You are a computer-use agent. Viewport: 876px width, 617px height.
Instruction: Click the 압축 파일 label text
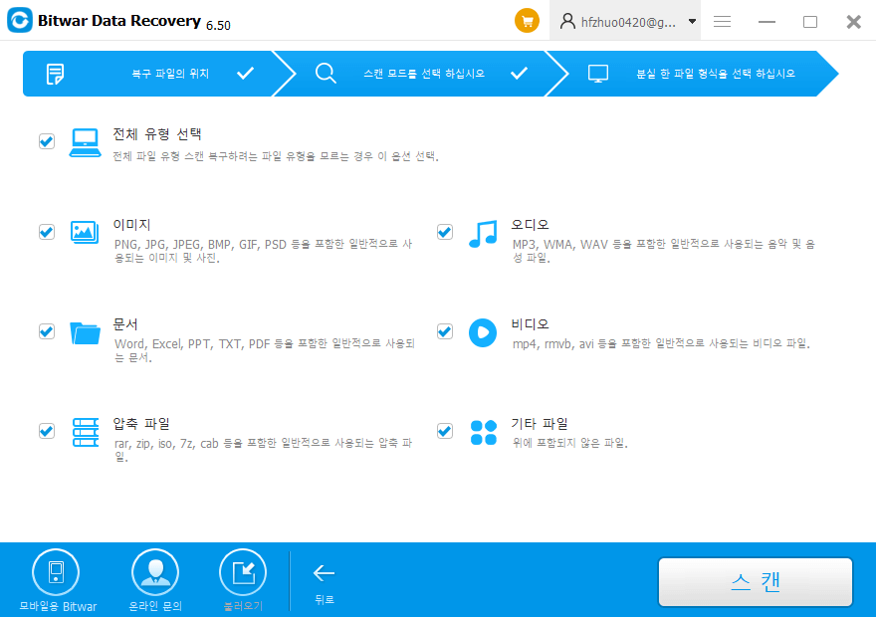coord(141,424)
